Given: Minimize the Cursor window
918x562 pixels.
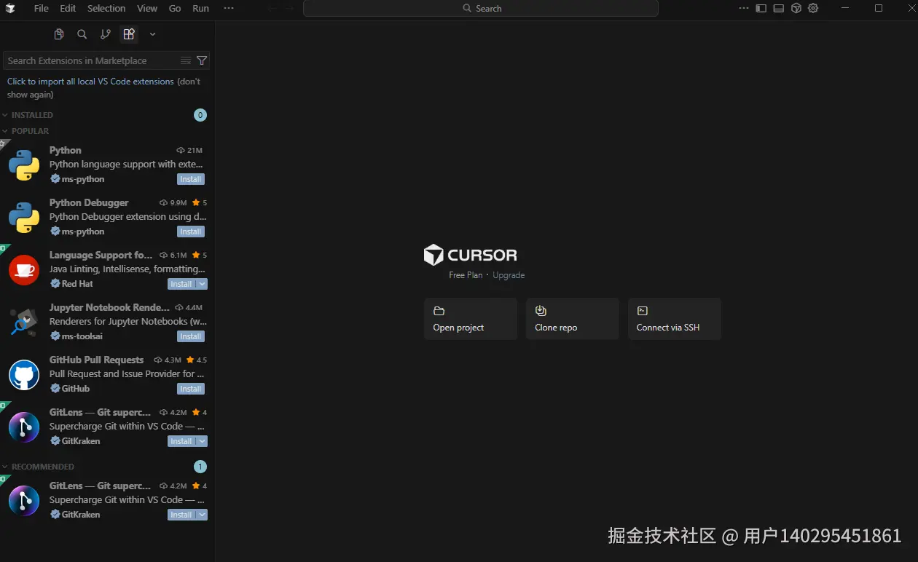Looking at the screenshot, I should coord(845,9).
